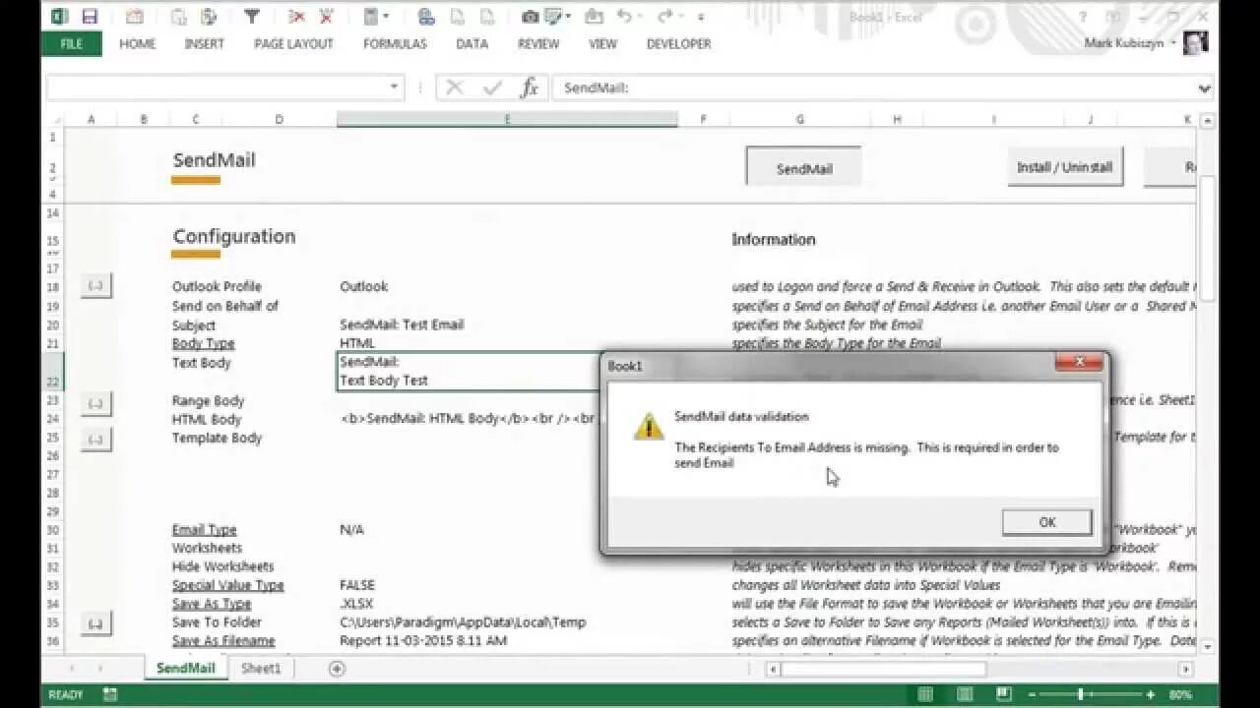
Task: Open the Undo history dropdown arrow
Action: pos(638,17)
